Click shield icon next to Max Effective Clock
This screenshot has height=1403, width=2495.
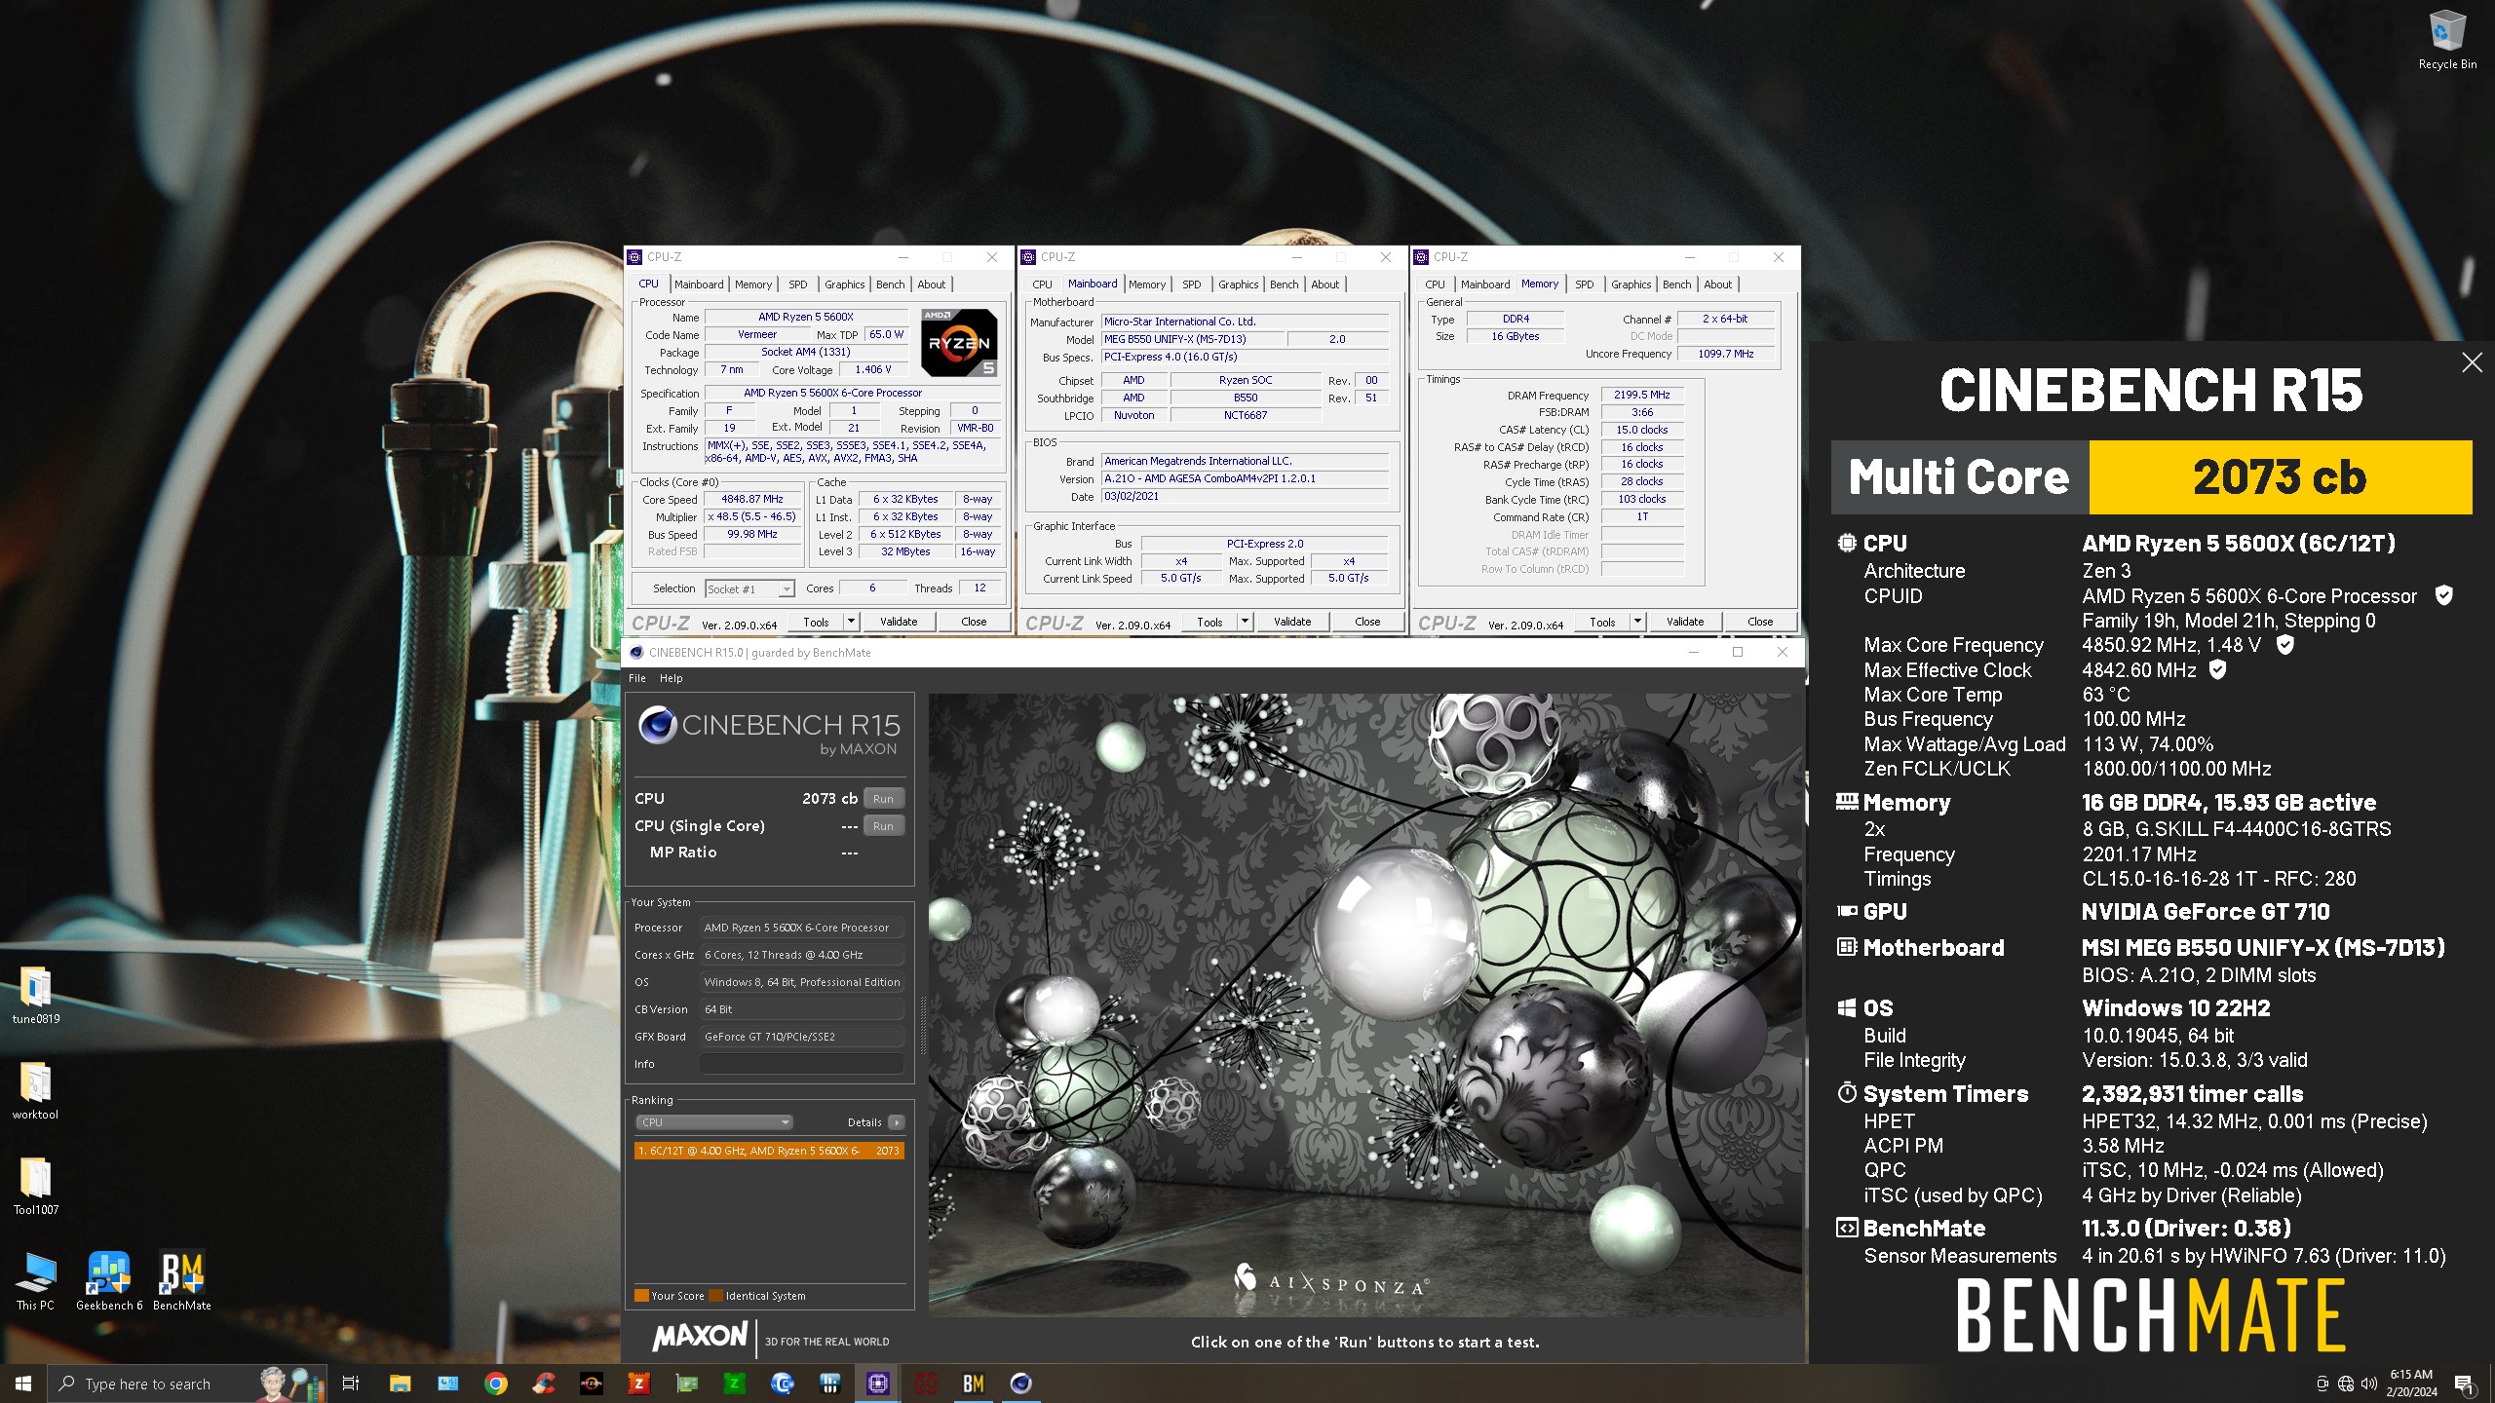point(2217,669)
